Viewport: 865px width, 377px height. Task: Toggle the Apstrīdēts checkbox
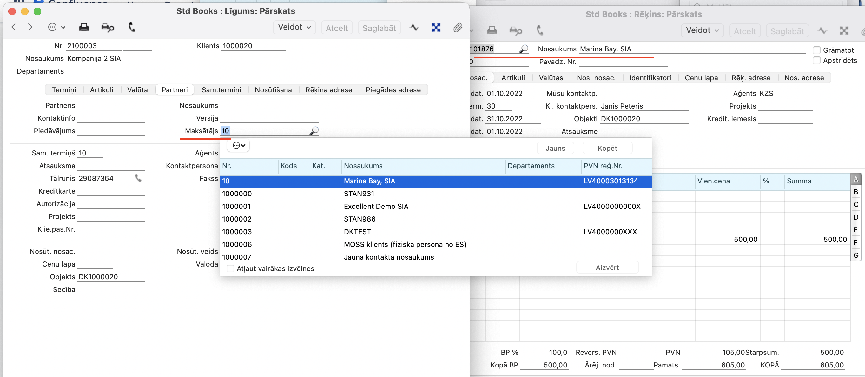point(817,60)
